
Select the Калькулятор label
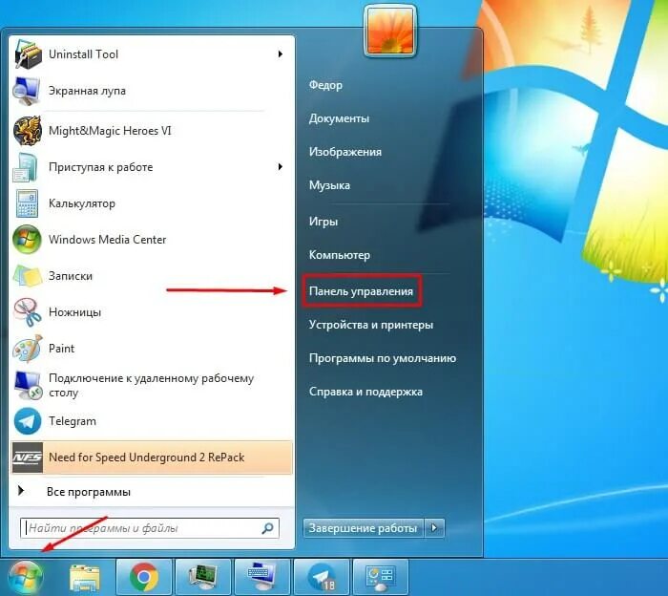pos(82,203)
